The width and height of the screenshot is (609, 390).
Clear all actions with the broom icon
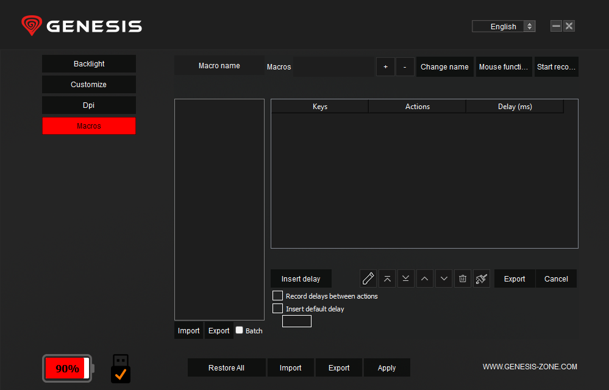pyautogui.click(x=482, y=278)
